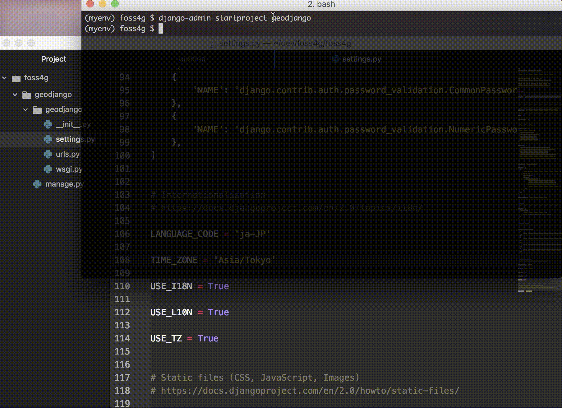Click the True value of USE_I18N
This screenshot has width=562, height=408.
[x=218, y=286]
